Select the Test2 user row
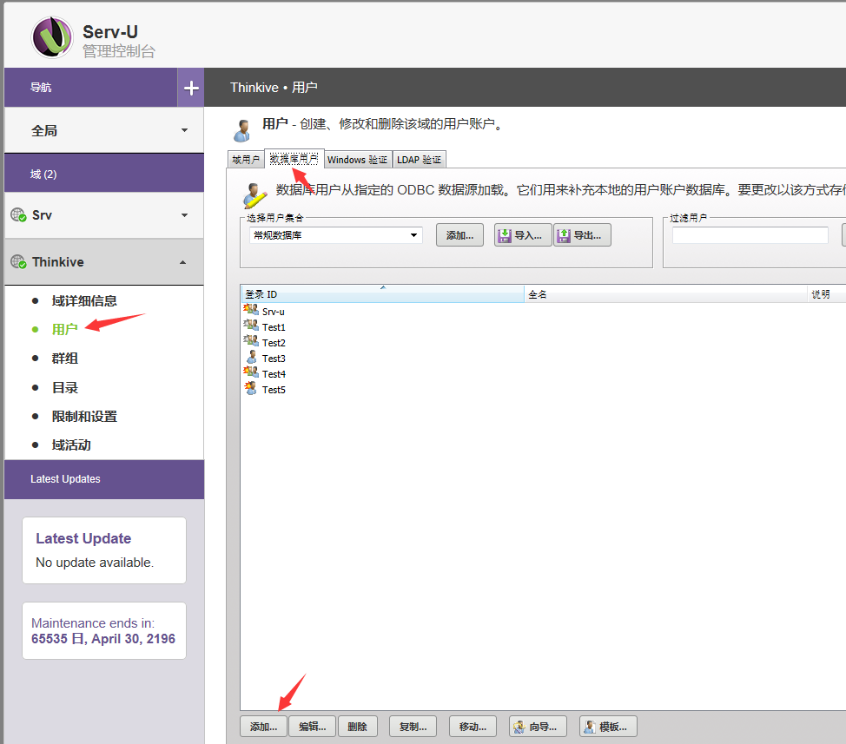The image size is (846, 744). click(544, 342)
